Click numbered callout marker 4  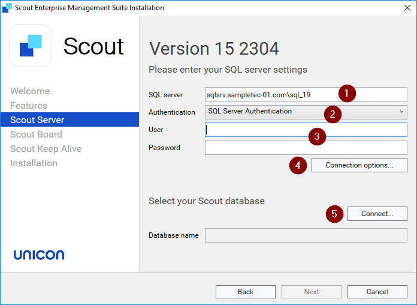click(298, 165)
